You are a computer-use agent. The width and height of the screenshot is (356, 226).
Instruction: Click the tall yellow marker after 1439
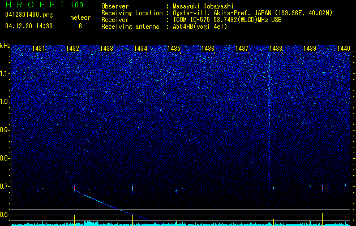tap(322, 219)
